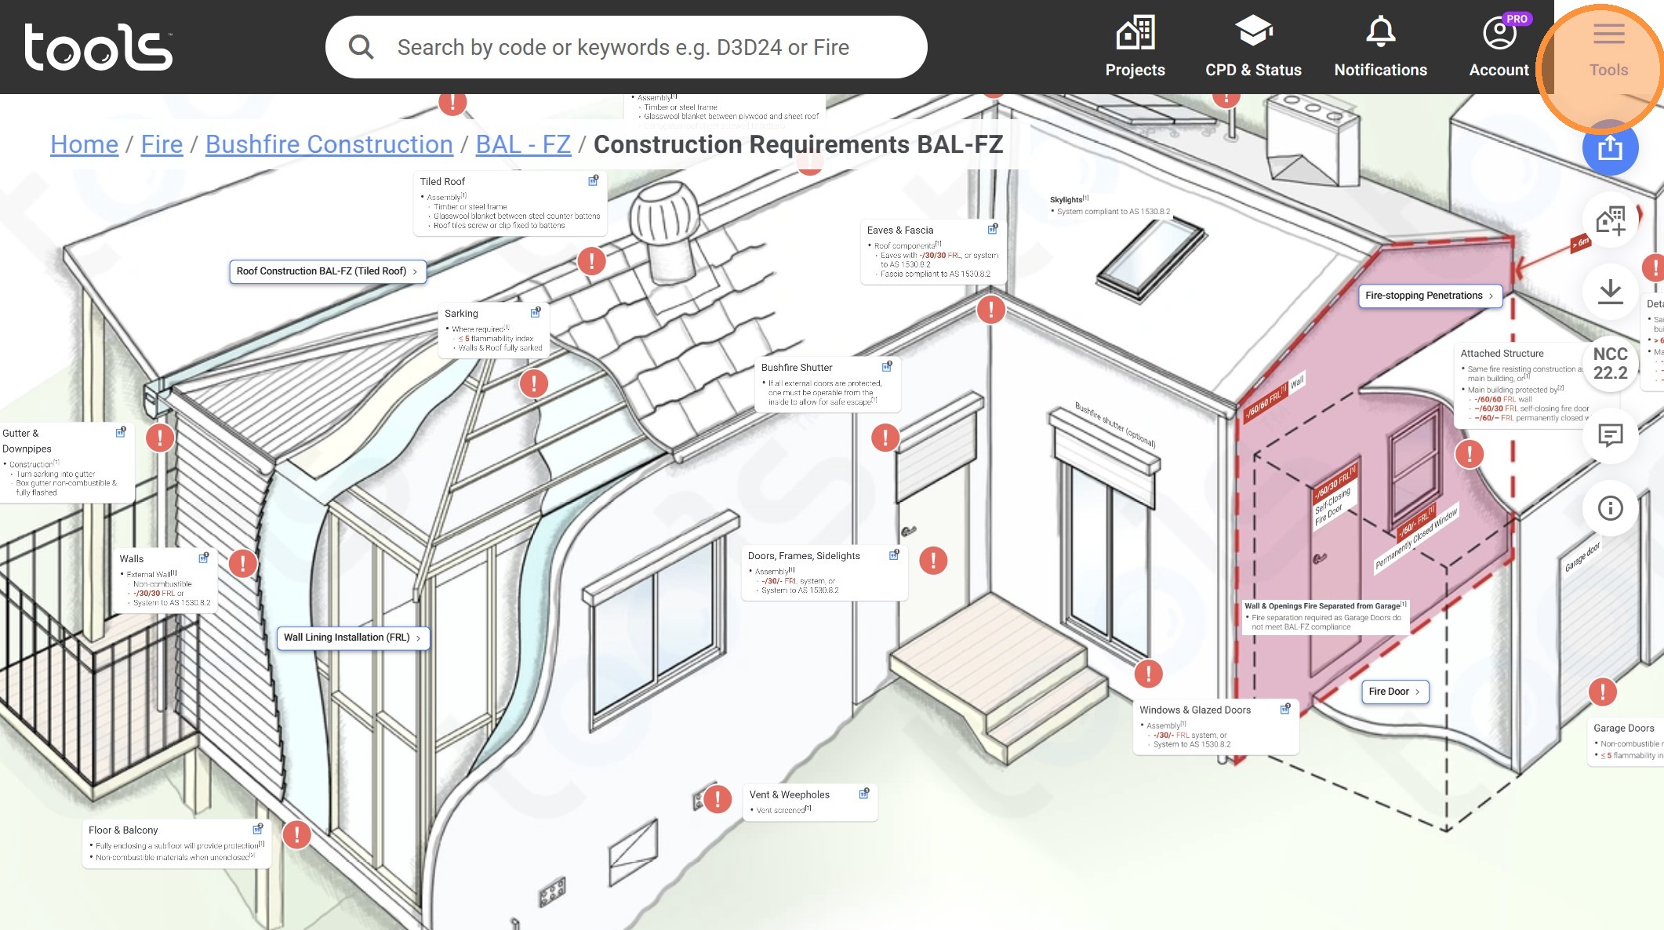Open the NCC 22.2 version selector
This screenshot has height=930, width=1664.
click(1610, 363)
